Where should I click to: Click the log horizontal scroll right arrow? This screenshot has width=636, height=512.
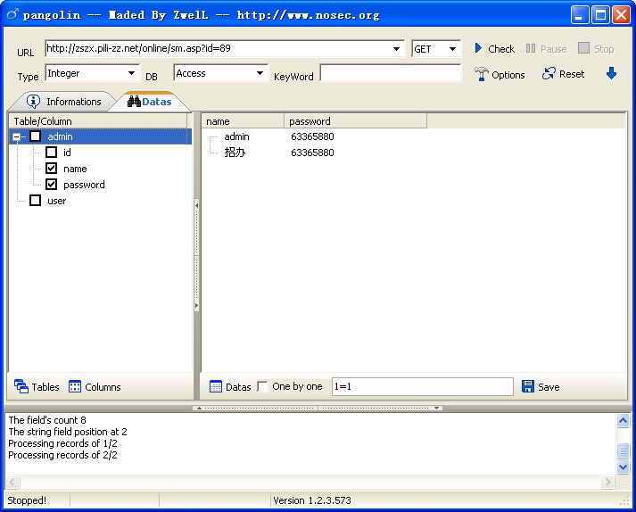607,482
